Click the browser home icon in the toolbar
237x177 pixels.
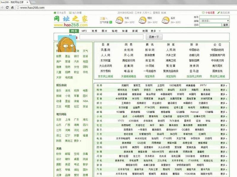click(12, 7)
